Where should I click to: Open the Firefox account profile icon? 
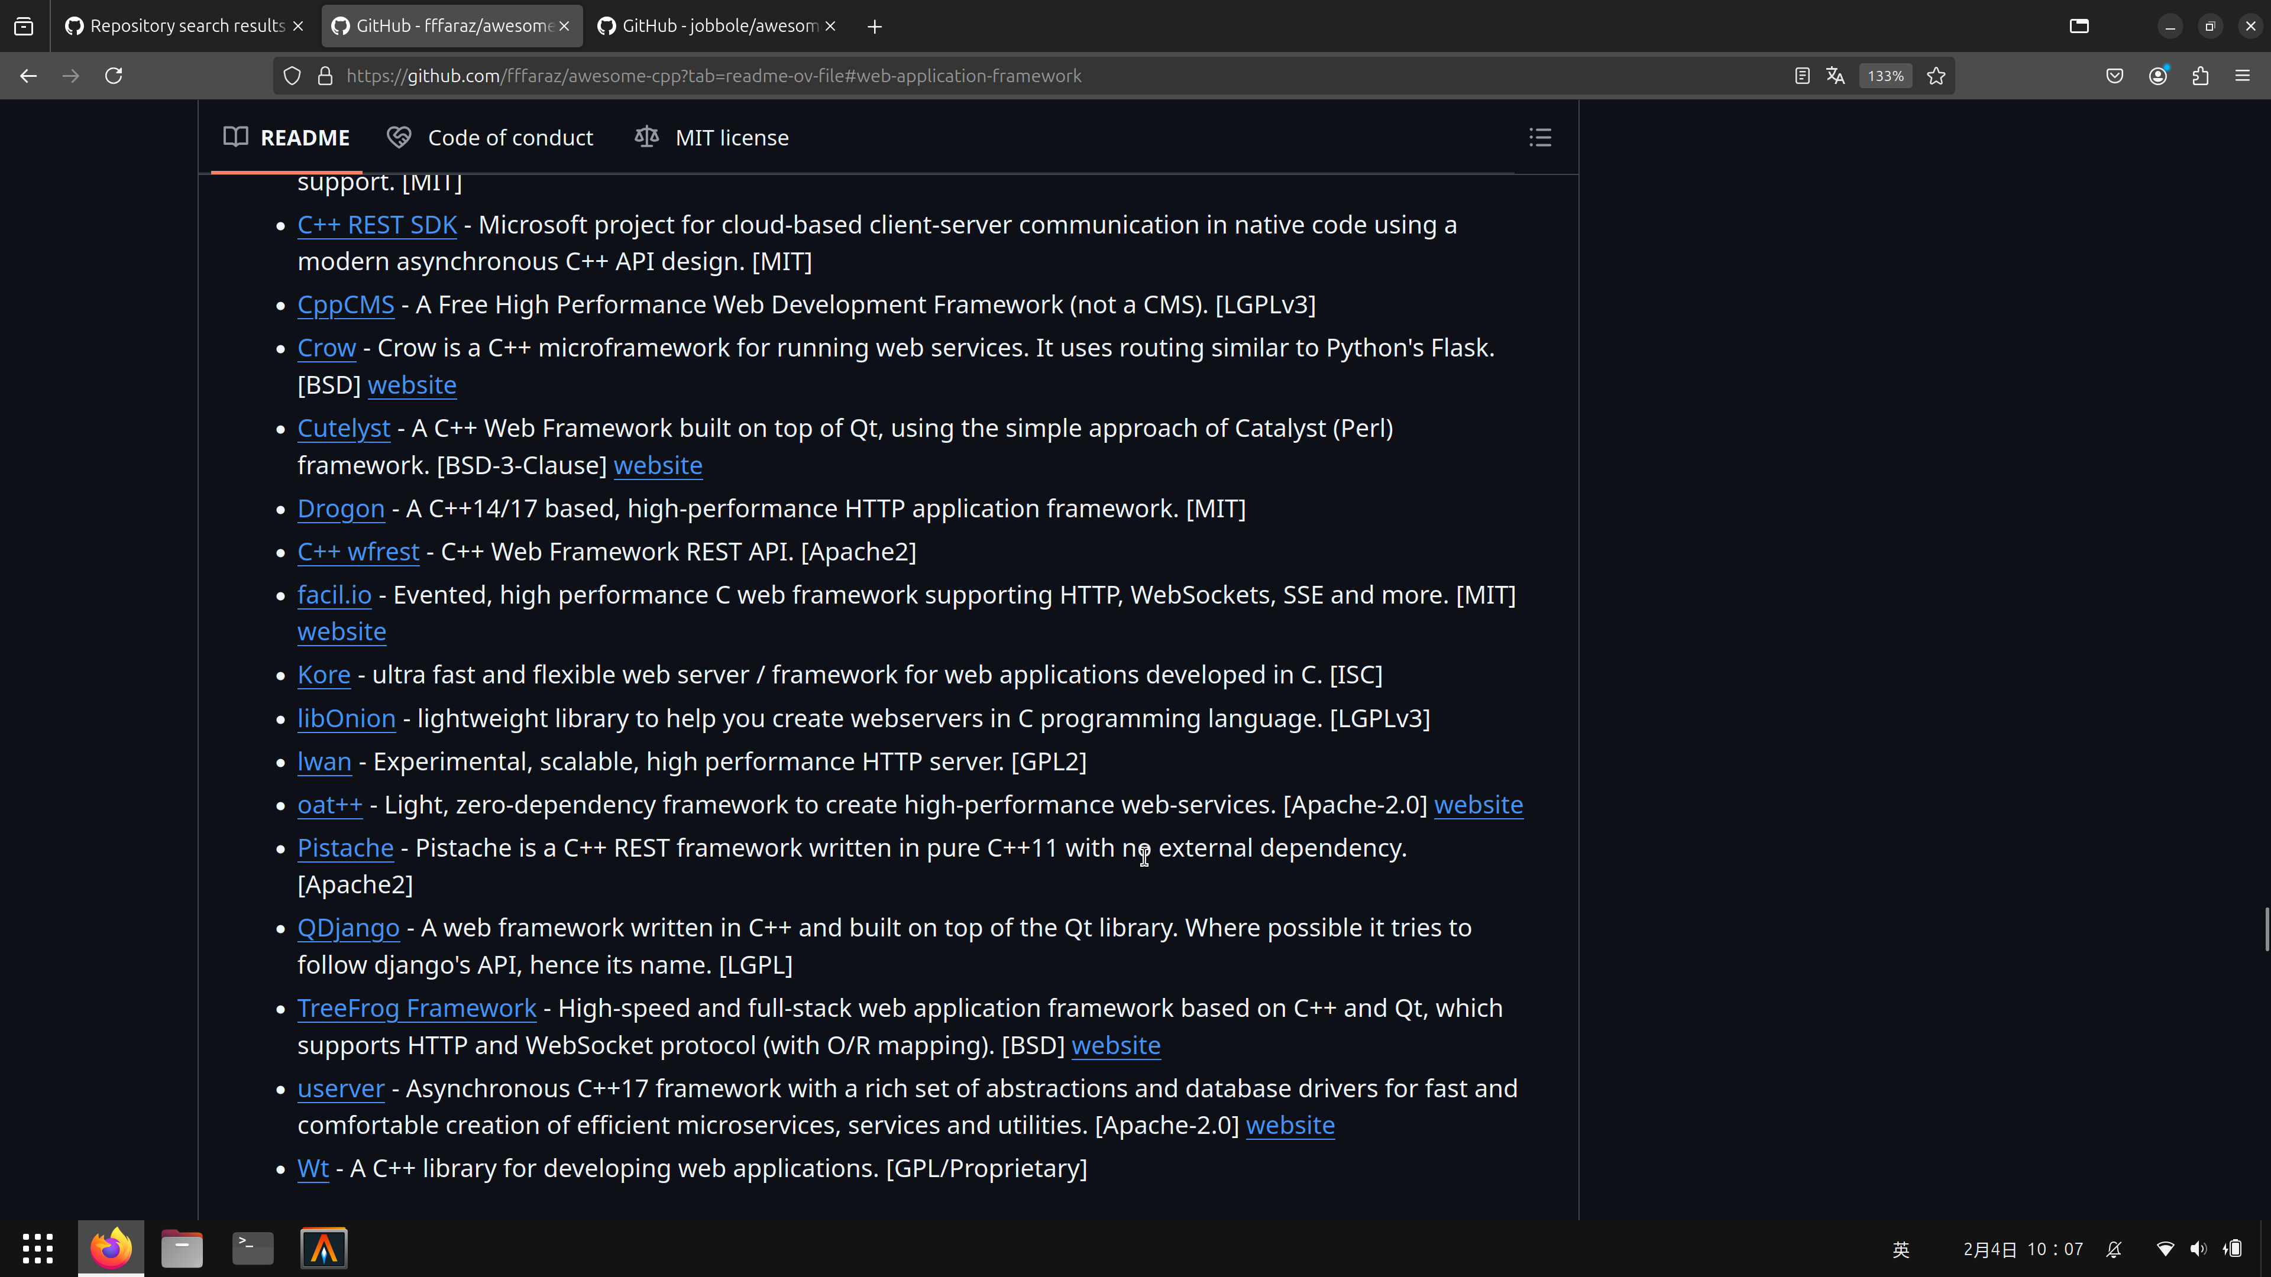(x=2157, y=76)
